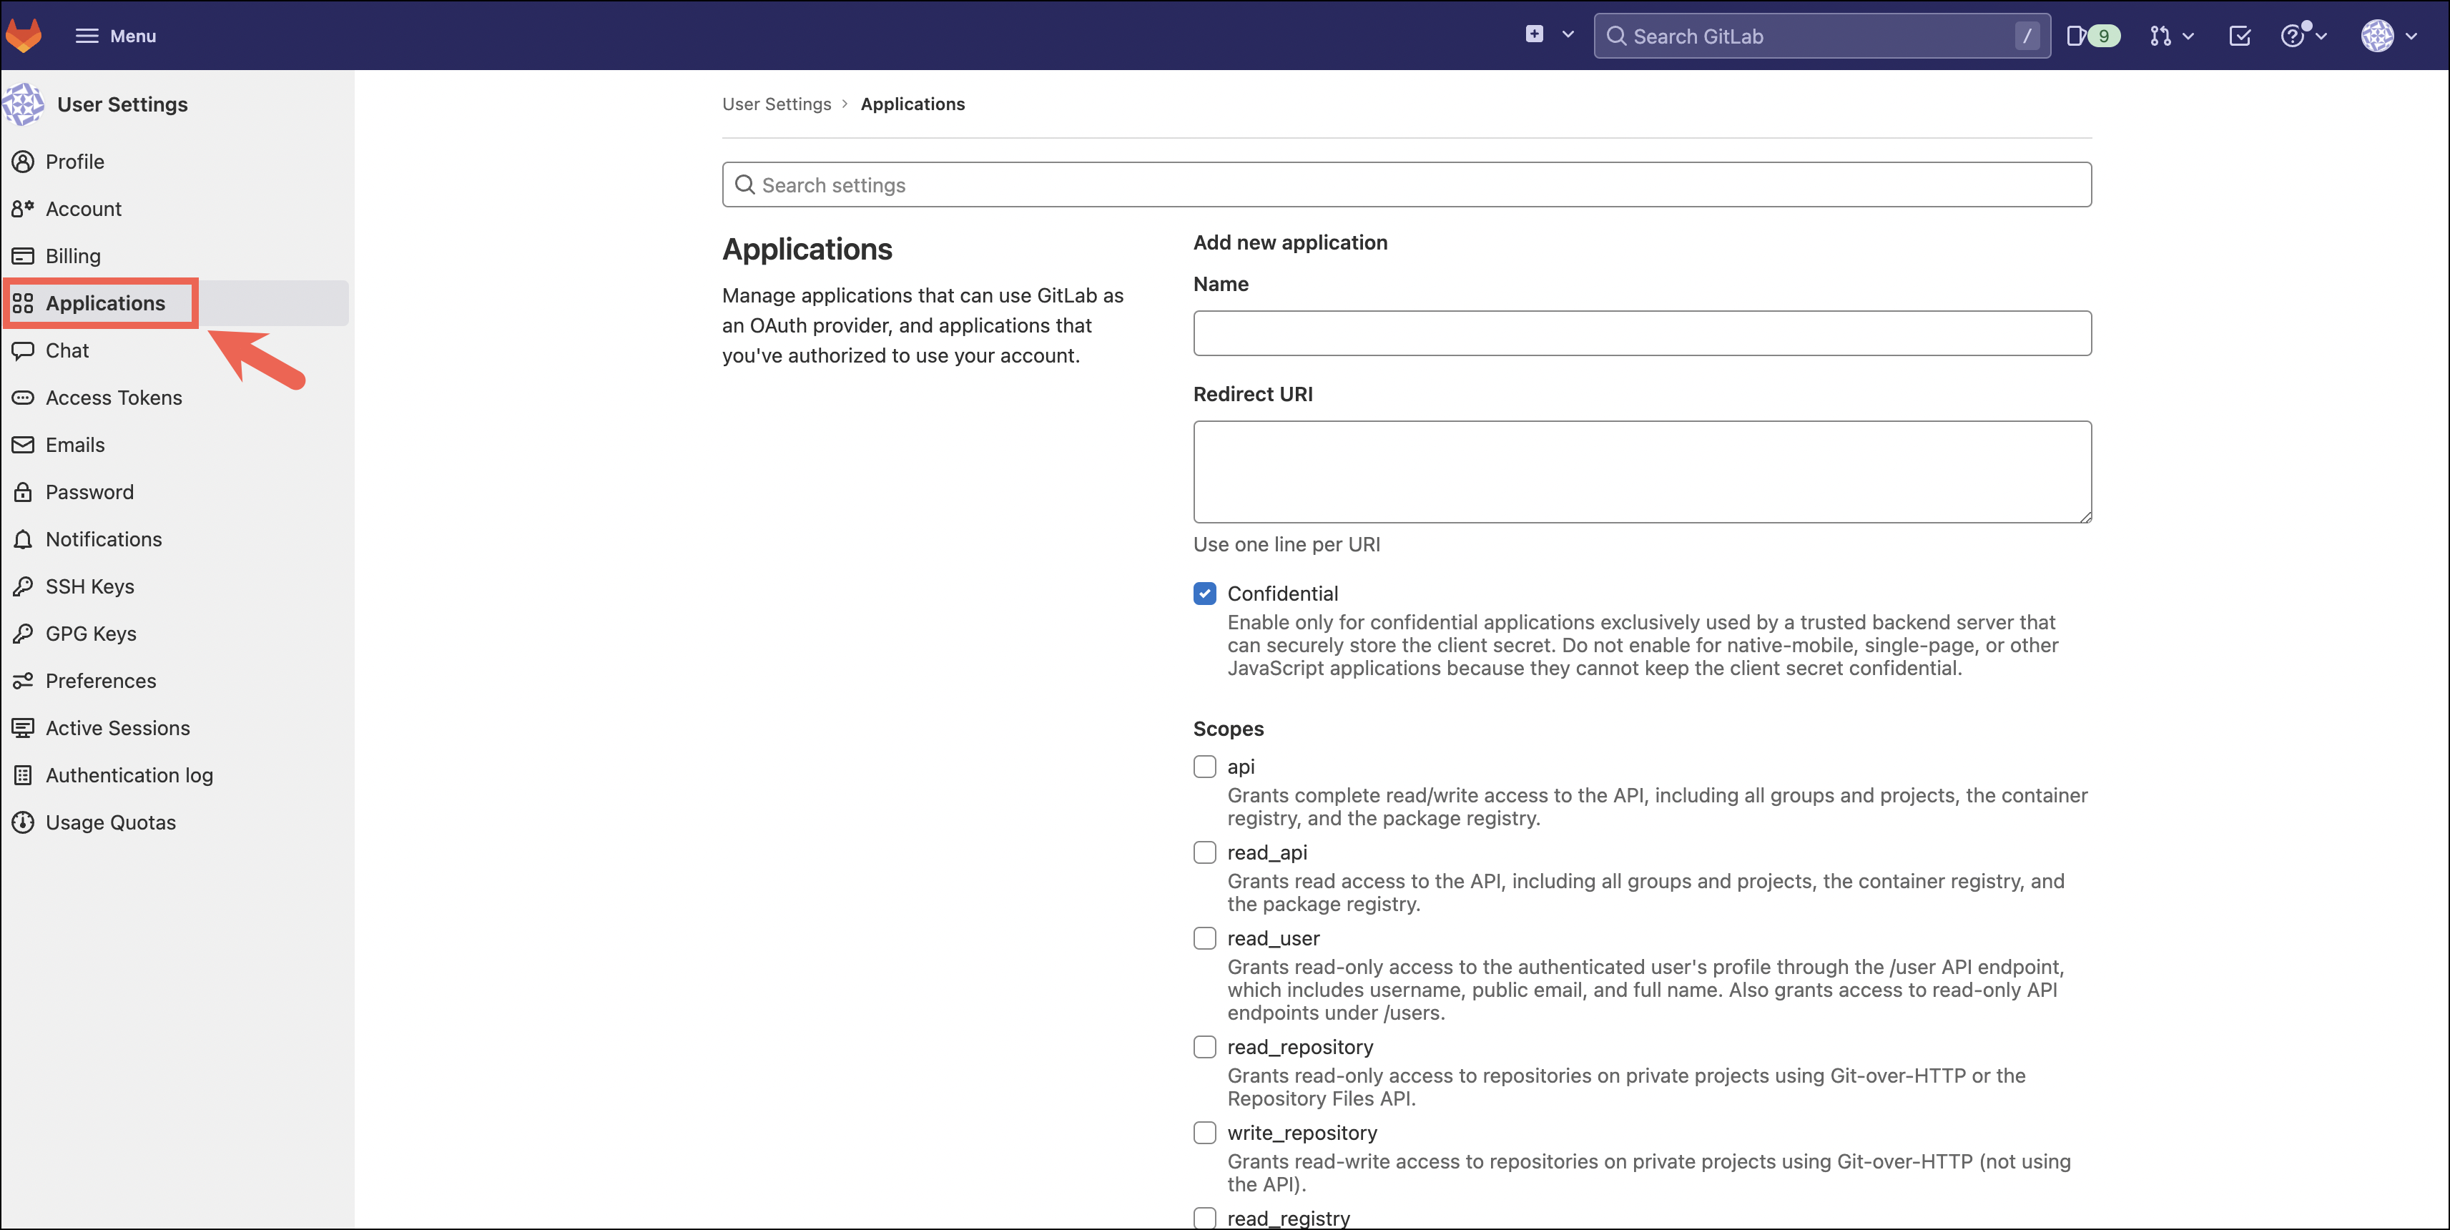This screenshot has height=1230, width=2450.
Task: Open the hamburger Menu
Action: (115, 35)
